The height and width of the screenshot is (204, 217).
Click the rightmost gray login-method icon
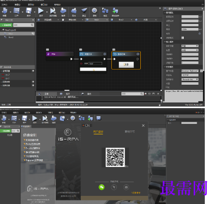pos(126,187)
